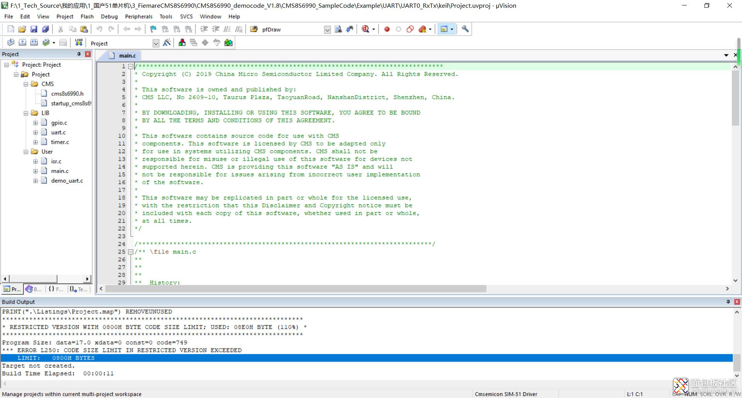This screenshot has height=398, width=742.
Task: Switch to Templates tab in project pane
Action: 79,289
